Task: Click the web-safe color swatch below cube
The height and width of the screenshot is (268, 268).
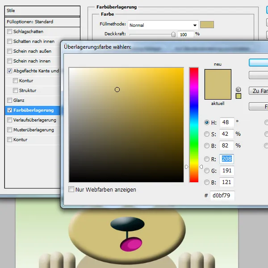Action: click(x=239, y=96)
